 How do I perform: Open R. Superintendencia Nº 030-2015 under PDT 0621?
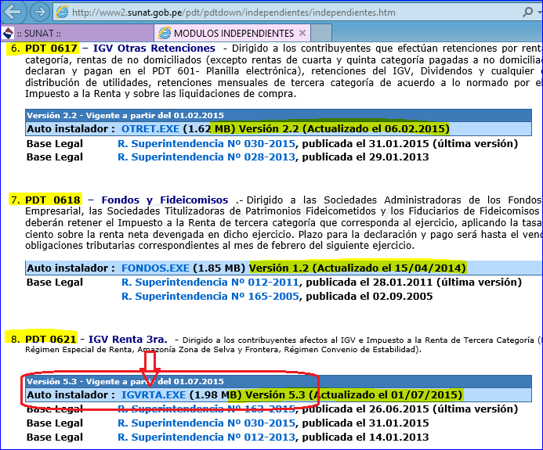point(206,423)
